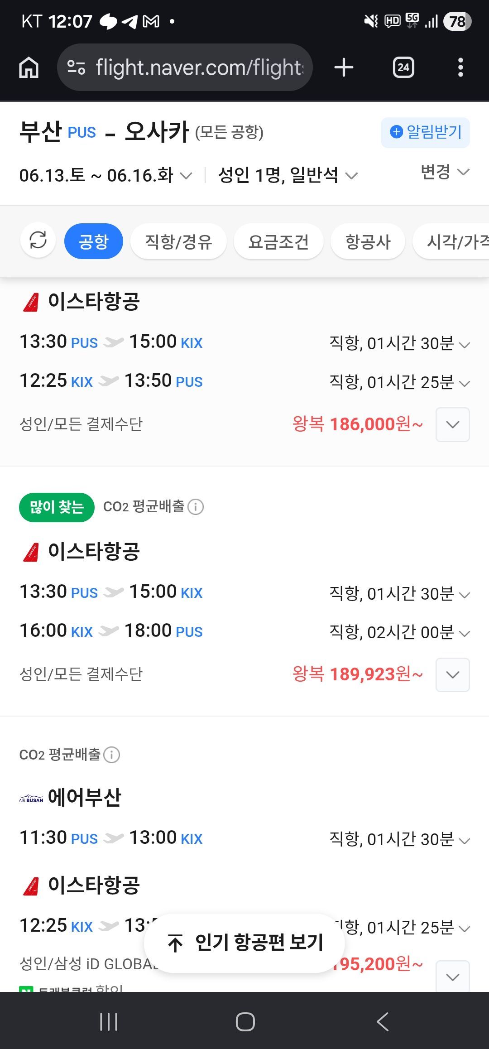Open the Chrome three-dot menu
Image resolution: width=489 pixels, height=1049 pixels.
click(460, 68)
